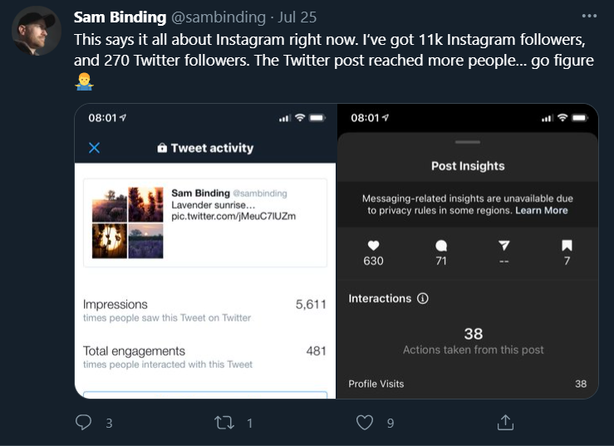Image resolution: width=614 pixels, height=446 pixels.
Task: Open the Jul 25 tweet timestamp
Action: pyautogui.click(x=297, y=17)
